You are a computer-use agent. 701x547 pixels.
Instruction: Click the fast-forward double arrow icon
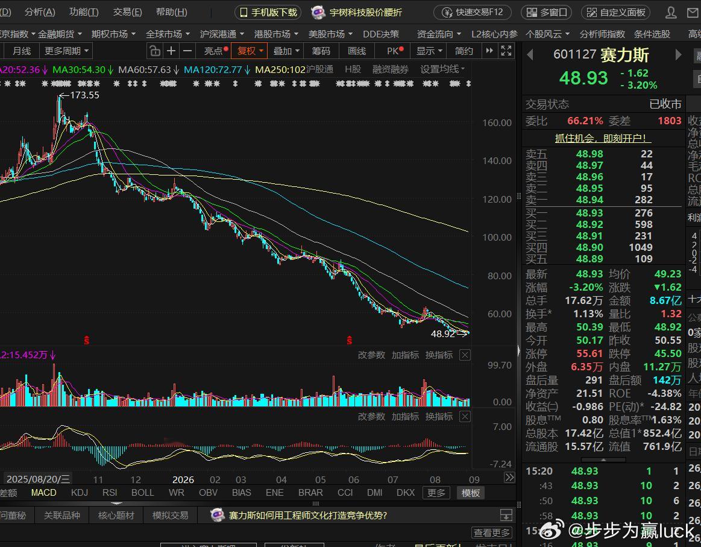(489, 51)
